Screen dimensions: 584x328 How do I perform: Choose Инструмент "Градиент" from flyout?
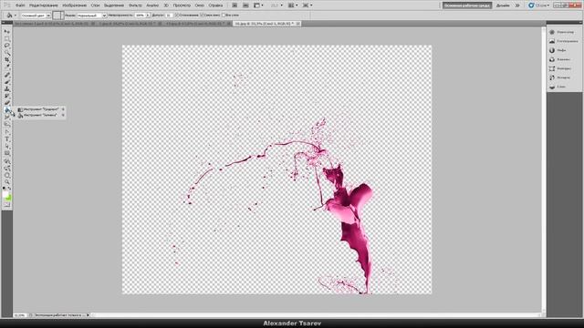click(42, 109)
